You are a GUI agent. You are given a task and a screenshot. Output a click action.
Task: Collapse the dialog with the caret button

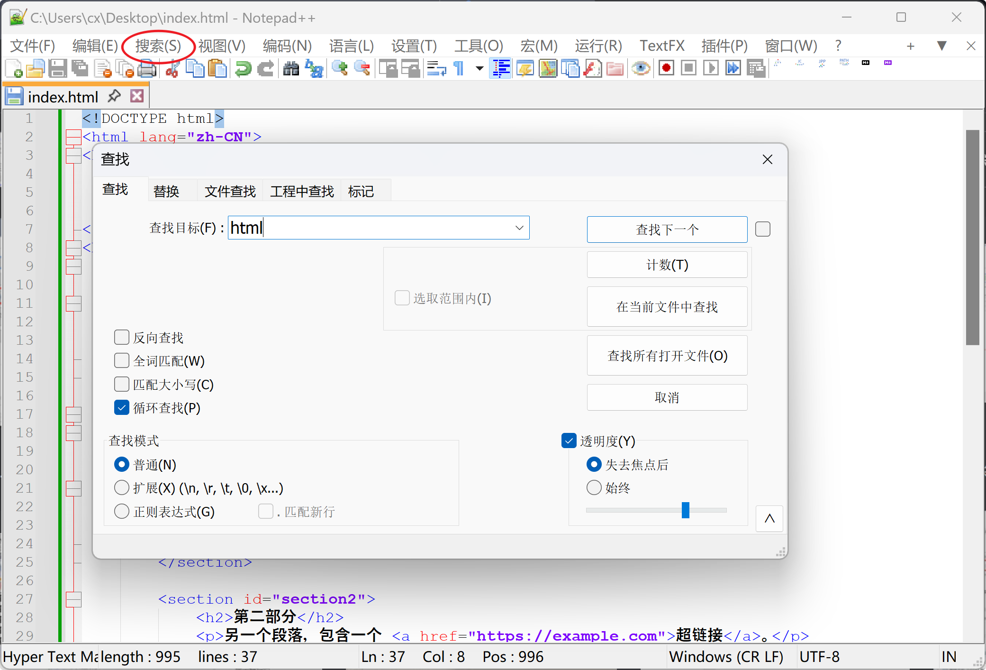point(769,518)
